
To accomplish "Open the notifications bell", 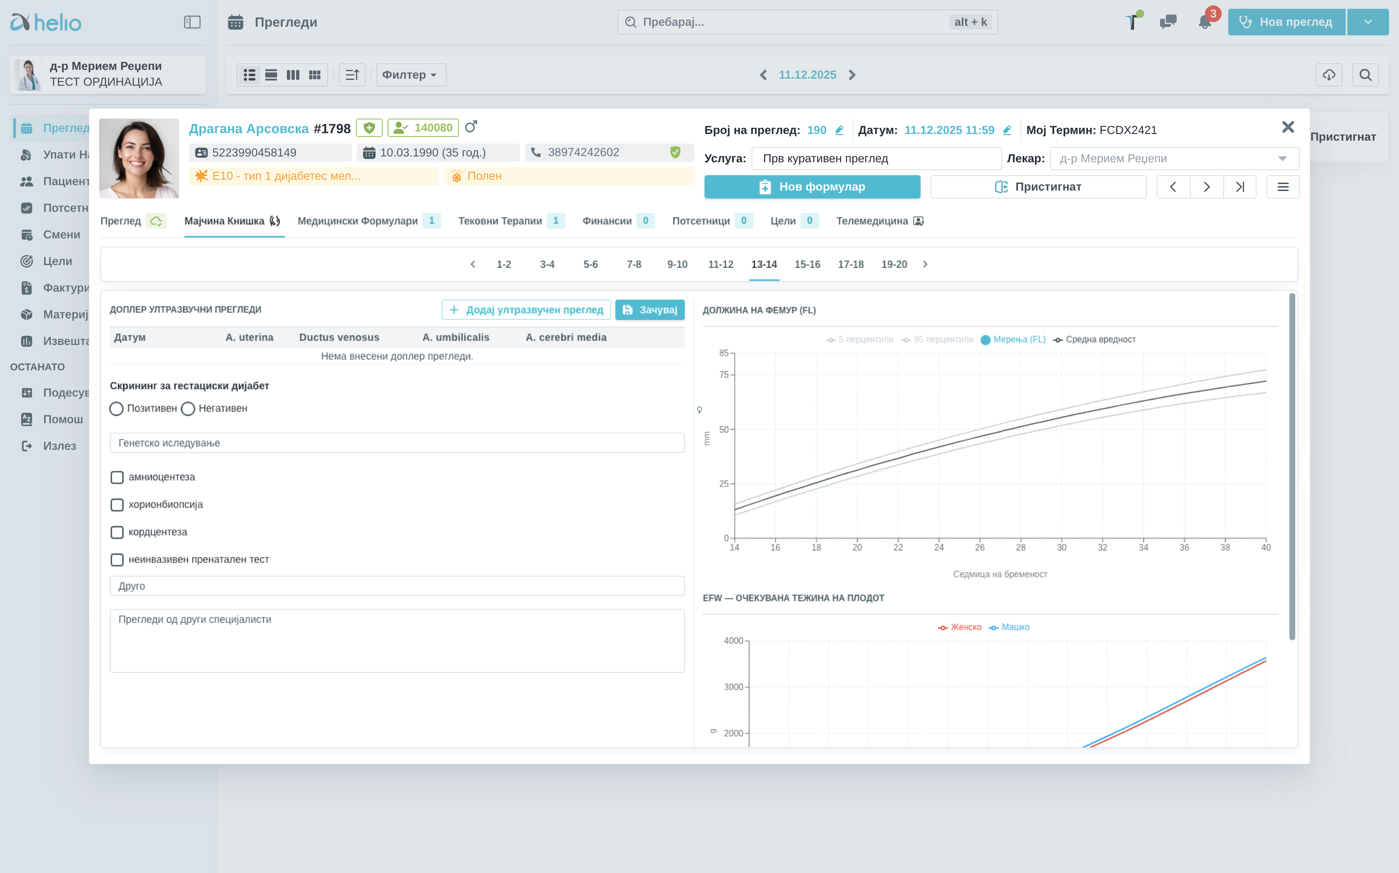I will (x=1204, y=22).
